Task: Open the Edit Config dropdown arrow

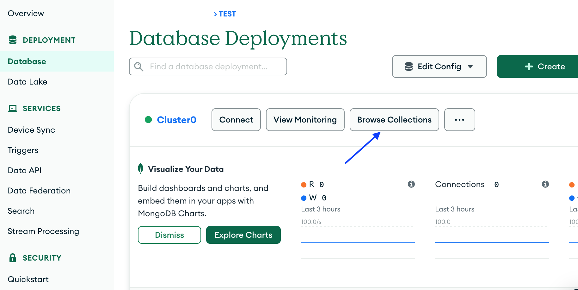Action: point(470,67)
